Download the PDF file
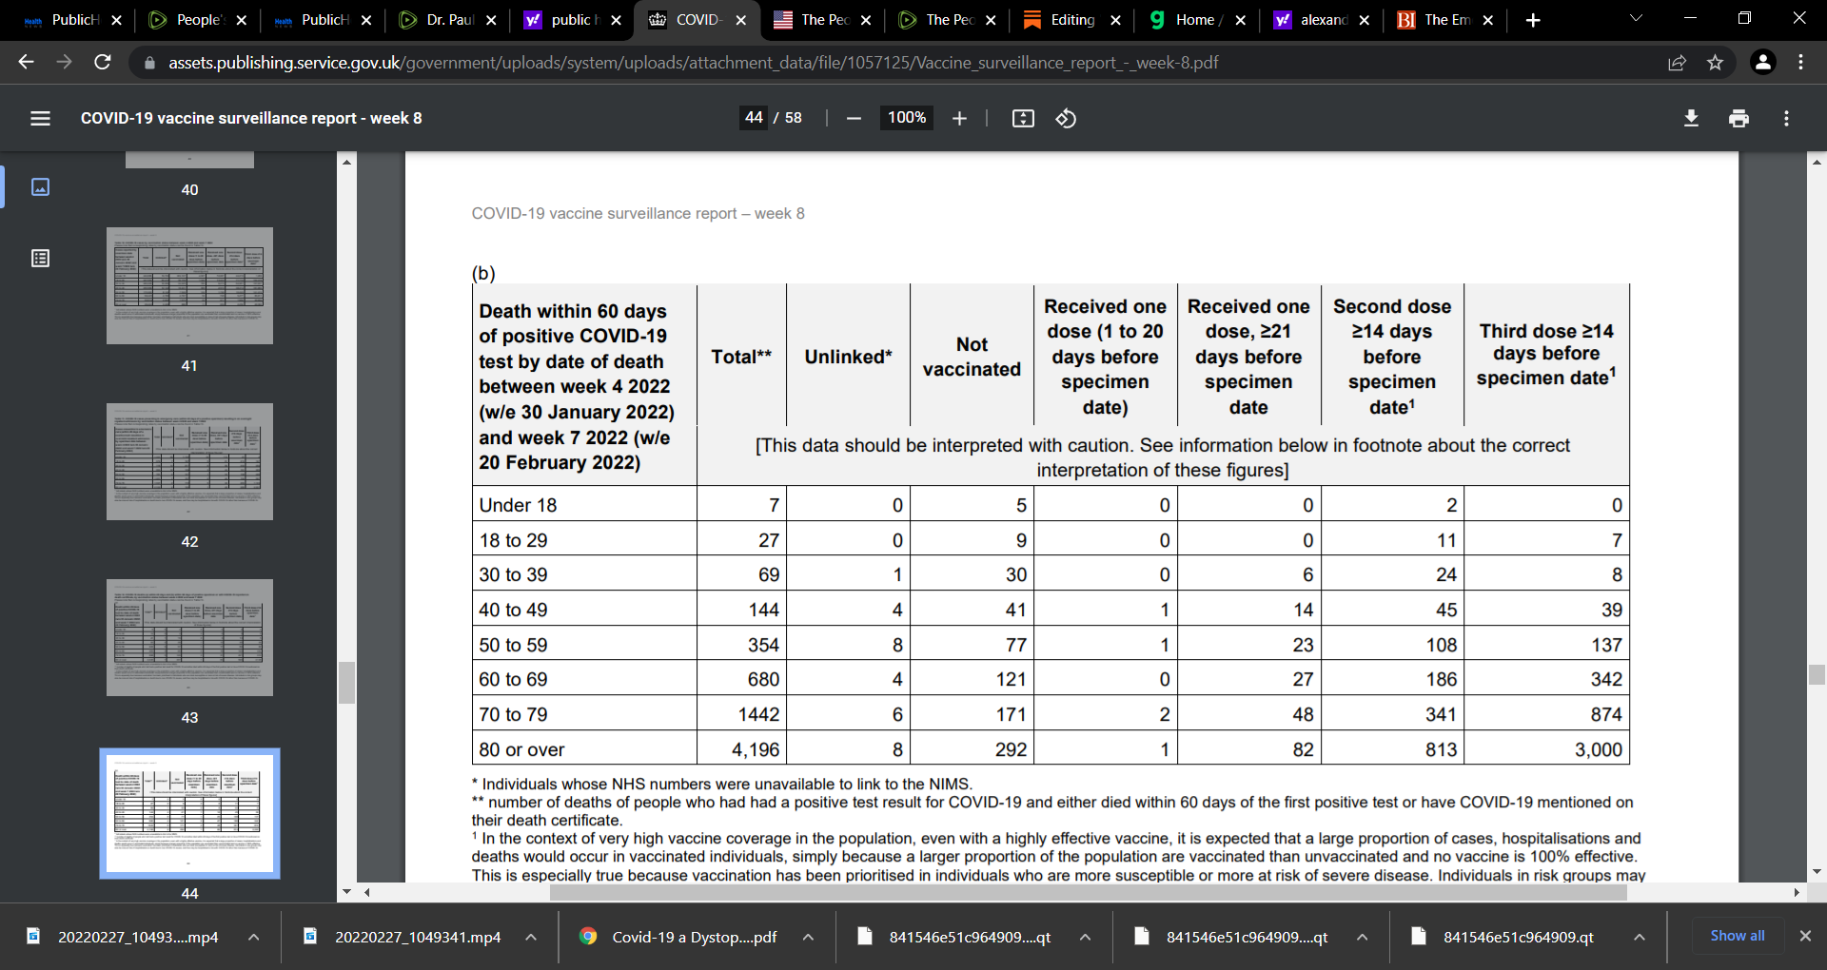Image resolution: width=1827 pixels, height=970 pixels. pyautogui.click(x=1691, y=118)
